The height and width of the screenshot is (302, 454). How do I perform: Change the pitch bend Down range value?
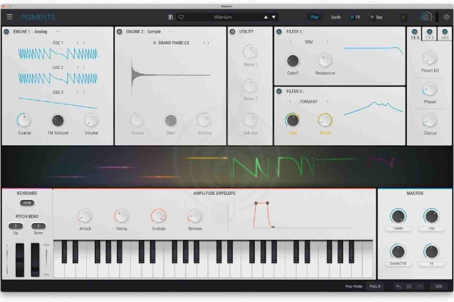pyautogui.click(x=38, y=226)
